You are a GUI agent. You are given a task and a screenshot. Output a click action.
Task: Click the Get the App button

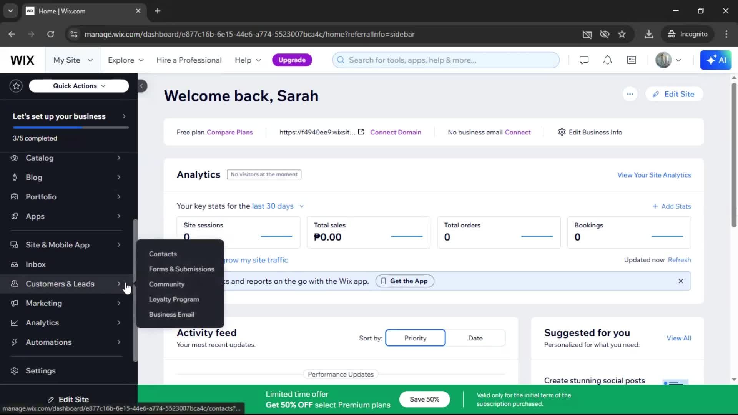click(405, 281)
